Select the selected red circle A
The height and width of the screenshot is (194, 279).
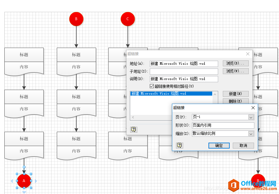[24, 181]
